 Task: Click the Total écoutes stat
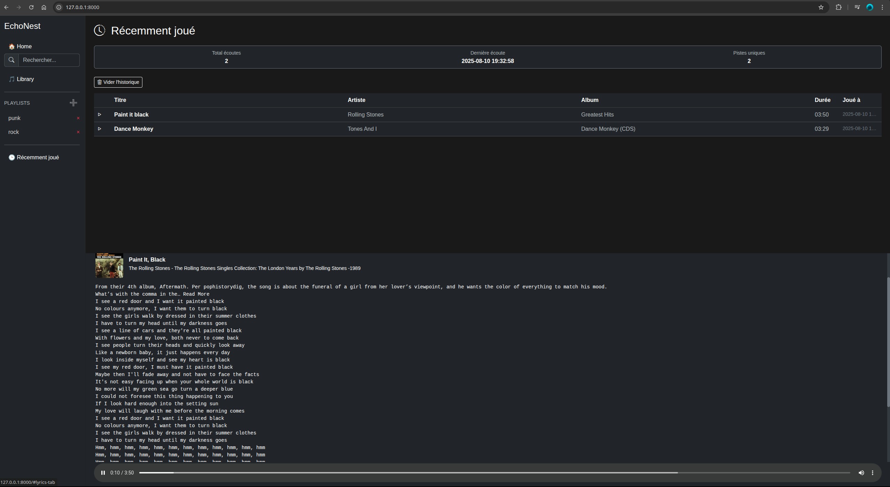pos(226,57)
